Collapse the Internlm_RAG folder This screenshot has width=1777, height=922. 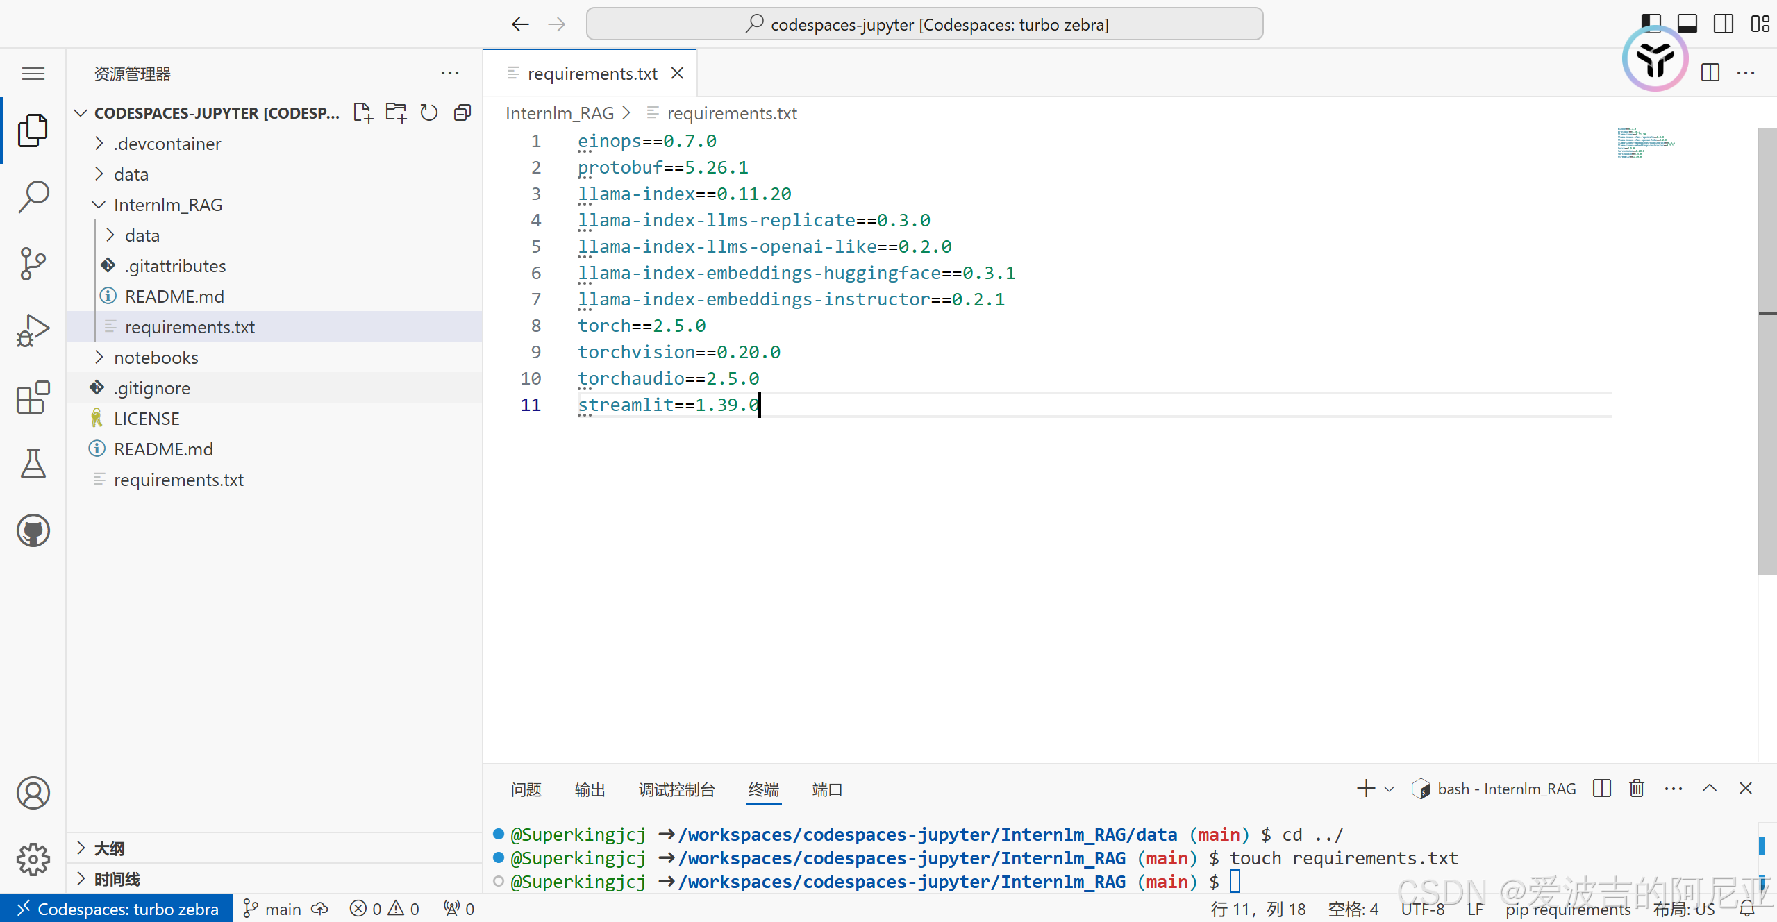pos(167,205)
